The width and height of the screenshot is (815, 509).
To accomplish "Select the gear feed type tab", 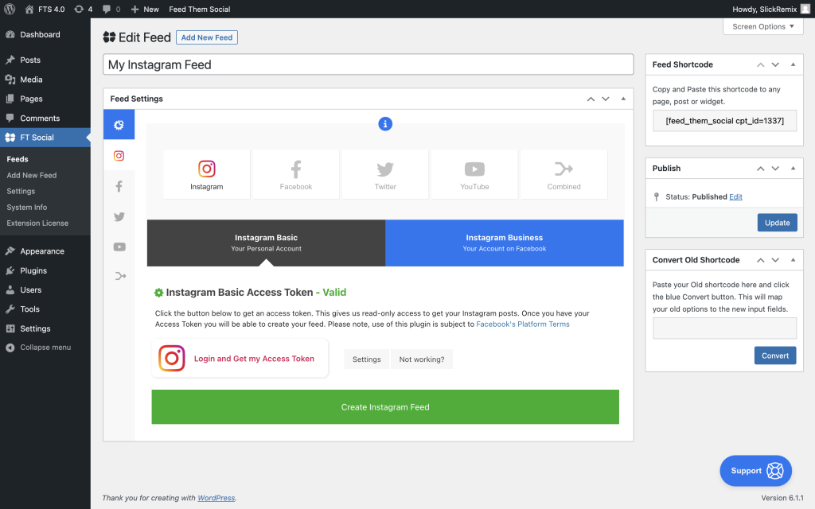I will [x=119, y=125].
